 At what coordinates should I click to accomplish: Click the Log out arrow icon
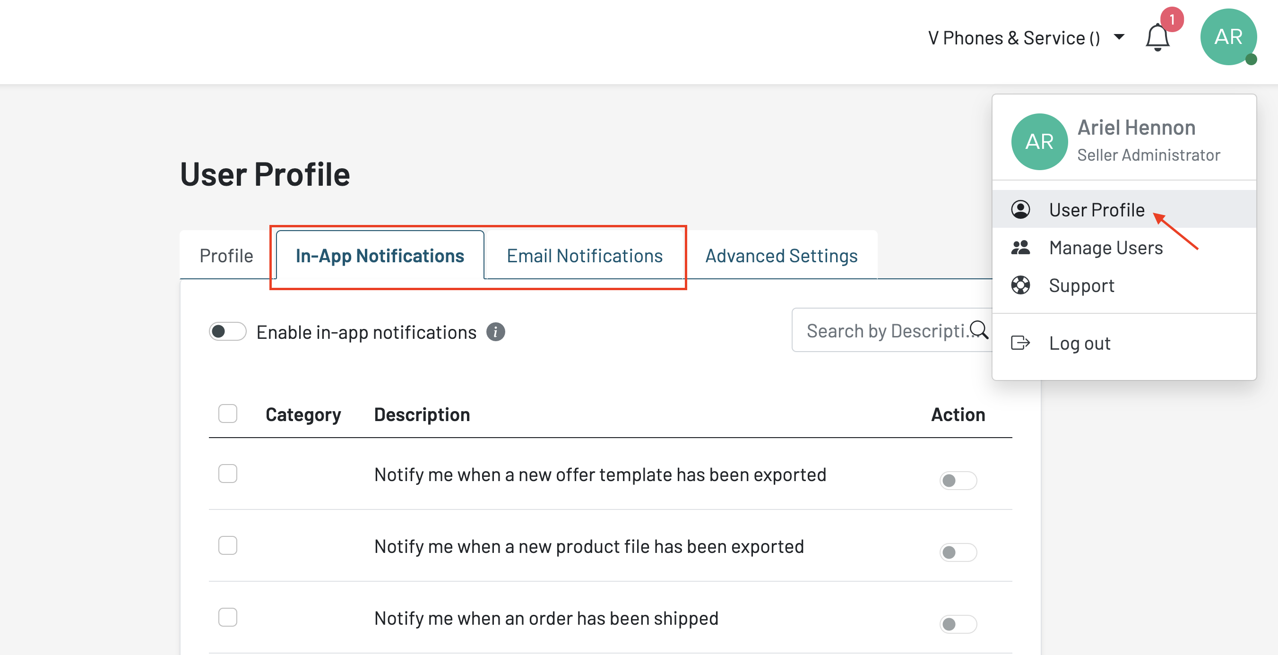pyautogui.click(x=1020, y=343)
